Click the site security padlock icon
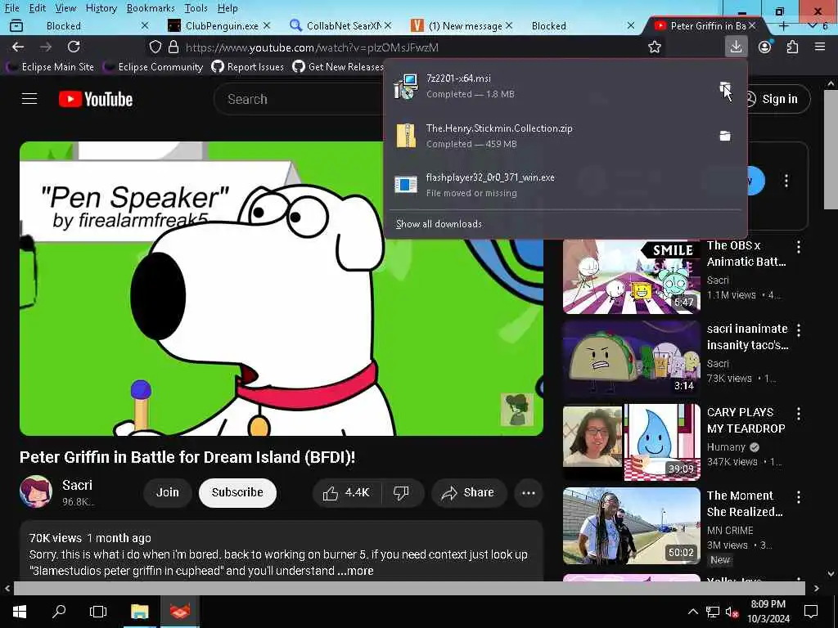The image size is (838, 628). [173, 47]
